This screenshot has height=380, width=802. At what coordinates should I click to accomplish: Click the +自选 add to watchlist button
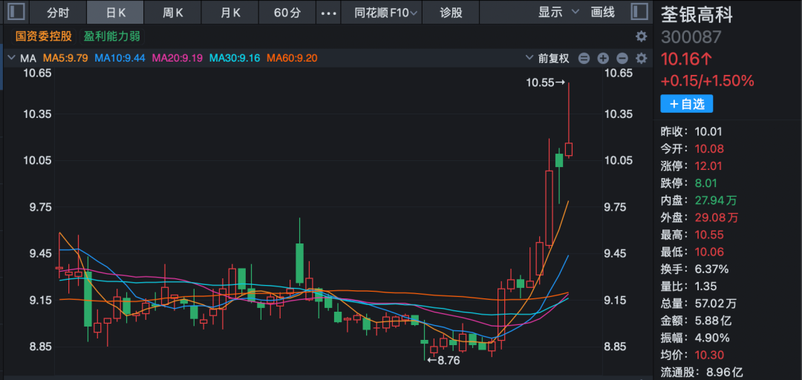coord(686,104)
